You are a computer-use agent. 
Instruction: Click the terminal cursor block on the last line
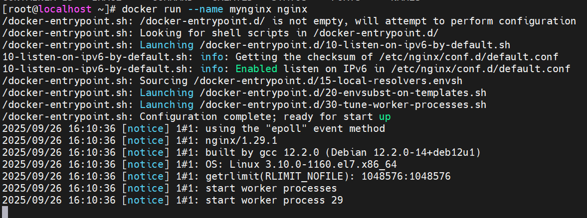point(5,212)
